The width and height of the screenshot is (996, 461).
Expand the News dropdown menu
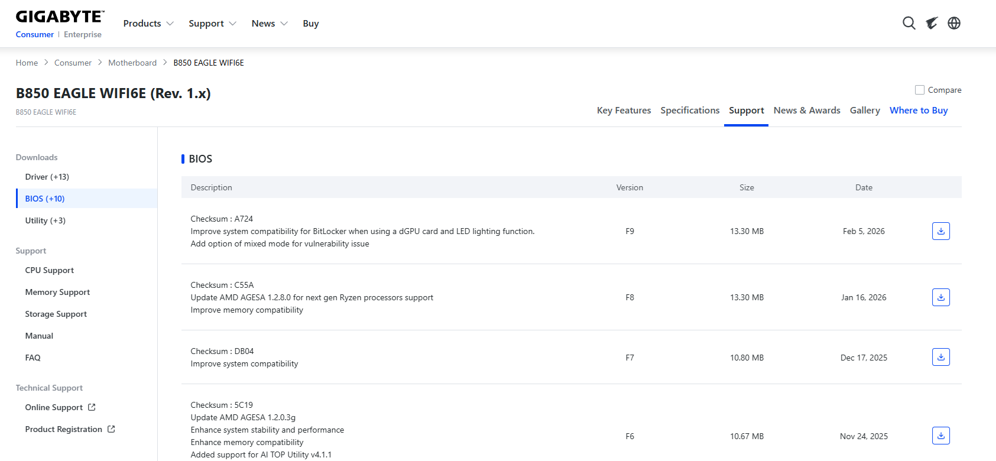[270, 24]
